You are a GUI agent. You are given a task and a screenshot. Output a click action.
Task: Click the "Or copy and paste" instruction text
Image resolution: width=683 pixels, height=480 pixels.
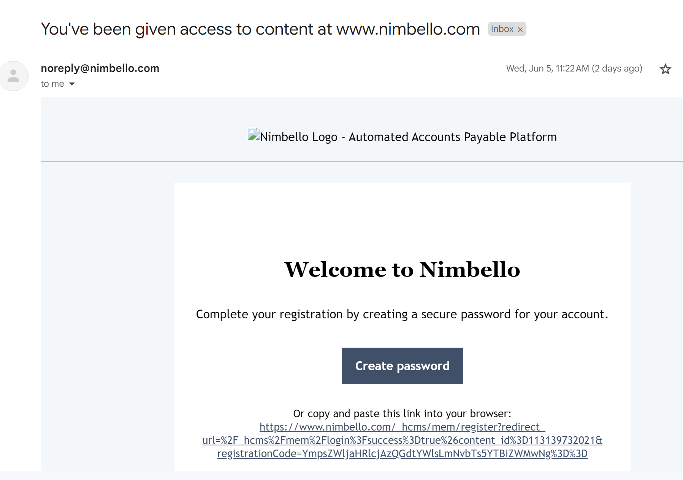[402, 413]
